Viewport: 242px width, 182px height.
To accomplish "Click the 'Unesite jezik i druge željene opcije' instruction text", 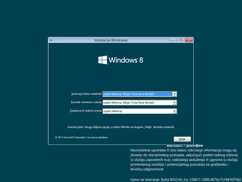I will tap(121, 127).
